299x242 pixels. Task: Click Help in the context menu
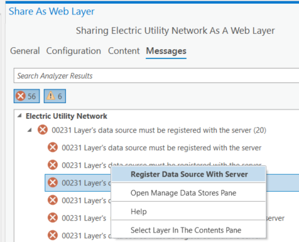click(189, 211)
